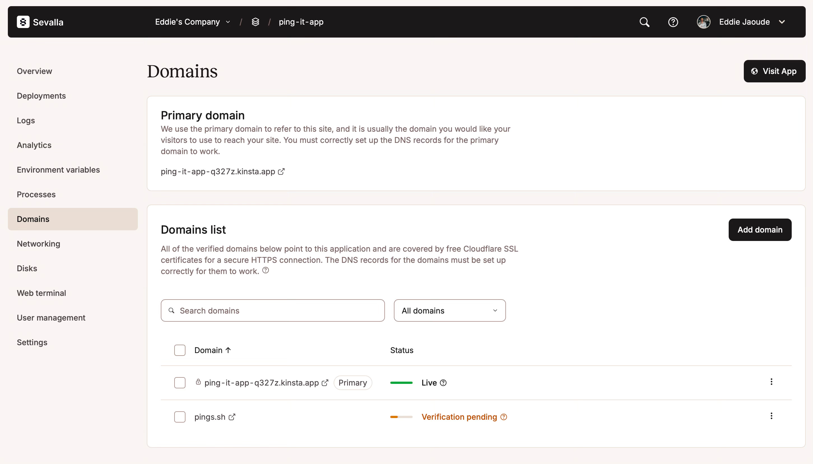The image size is (813, 464).
Task: Toggle the select-all domains checkbox
Action: (x=180, y=350)
